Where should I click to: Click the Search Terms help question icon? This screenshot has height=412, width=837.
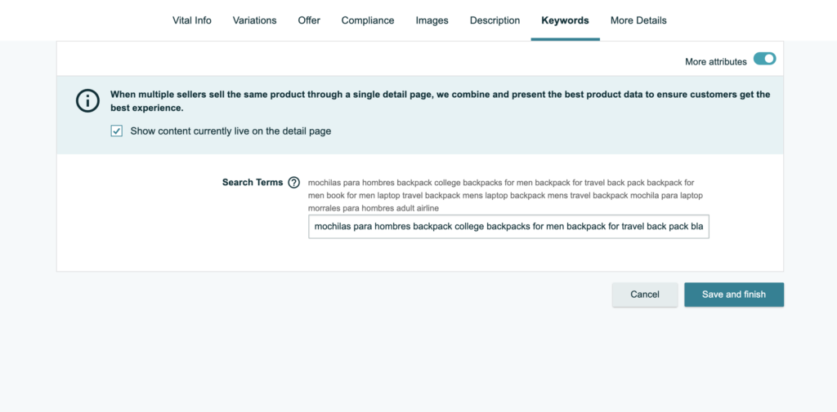point(294,183)
